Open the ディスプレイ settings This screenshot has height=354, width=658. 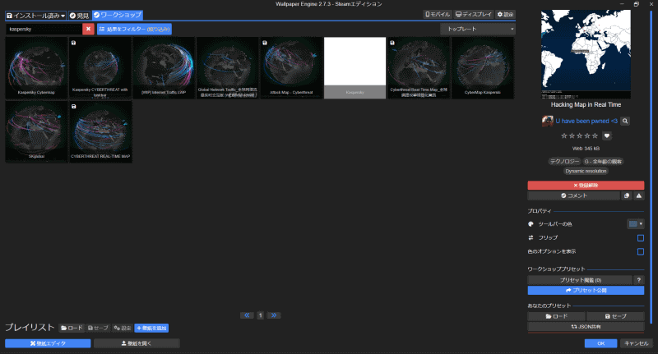point(474,14)
